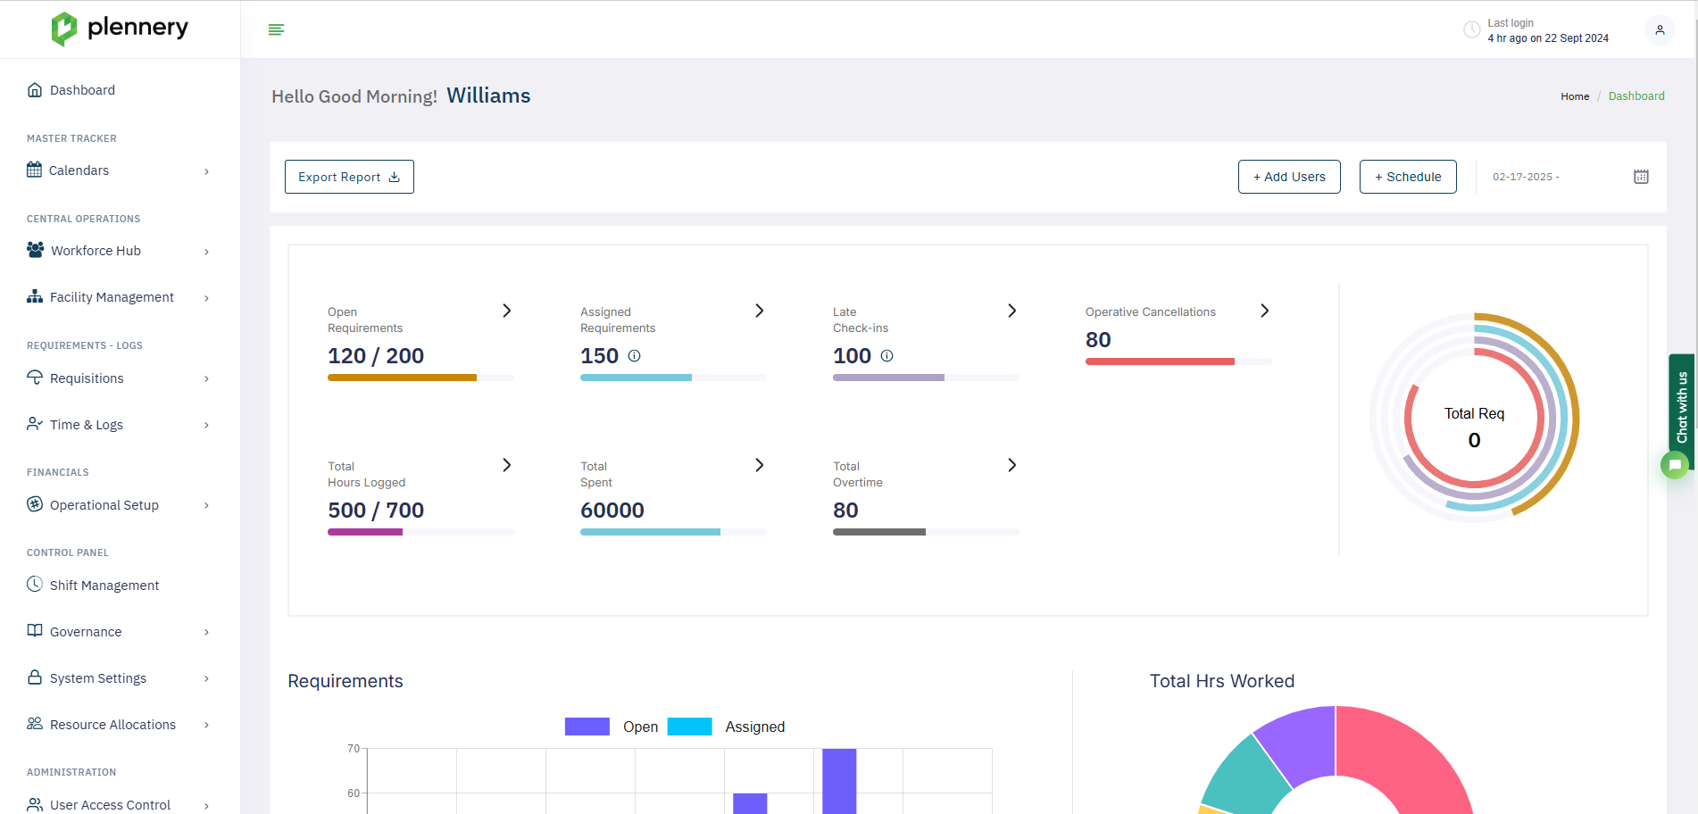This screenshot has width=1698, height=814.
Task: Click the Export Report button
Action: tap(349, 177)
